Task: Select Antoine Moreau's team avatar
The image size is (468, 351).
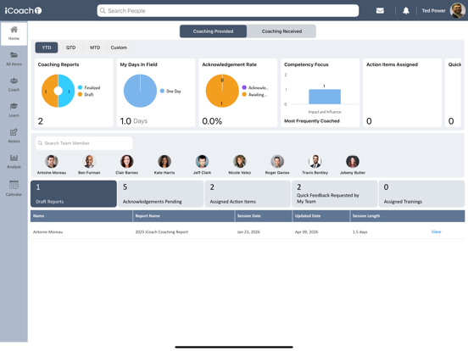Action: point(52,161)
